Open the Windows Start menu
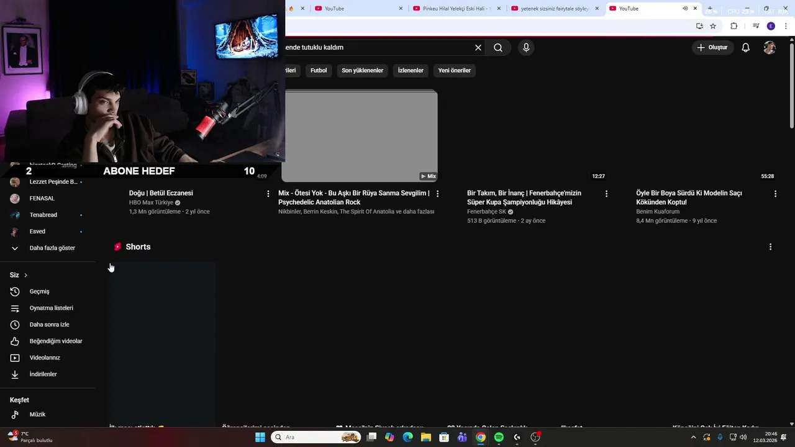Image resolution: width=795 pixels, height=447 pixels. click(260, 437)
